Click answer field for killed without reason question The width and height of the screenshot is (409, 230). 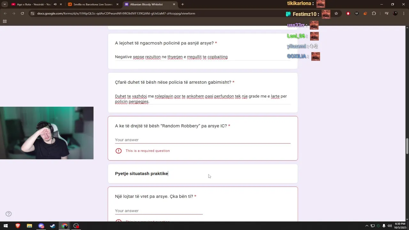click(159, 211)
